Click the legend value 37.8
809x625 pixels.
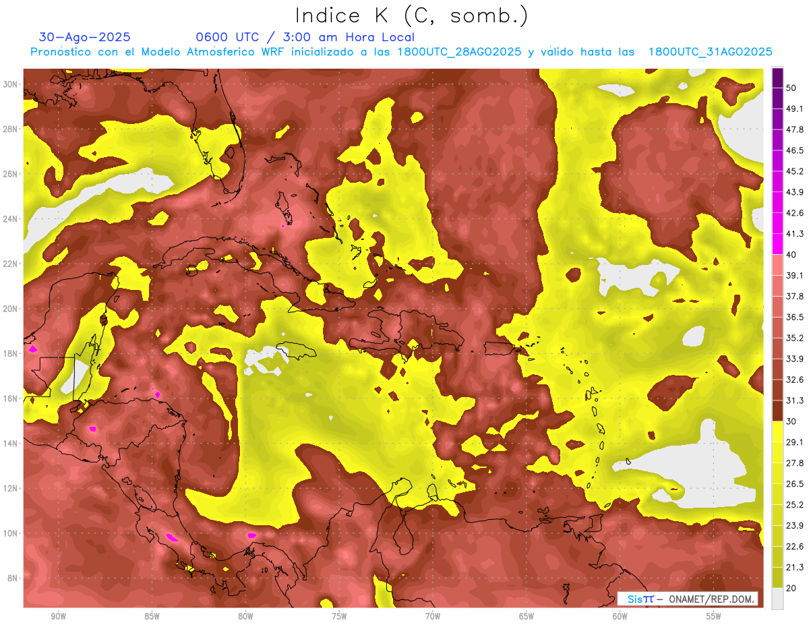[794, 296]
